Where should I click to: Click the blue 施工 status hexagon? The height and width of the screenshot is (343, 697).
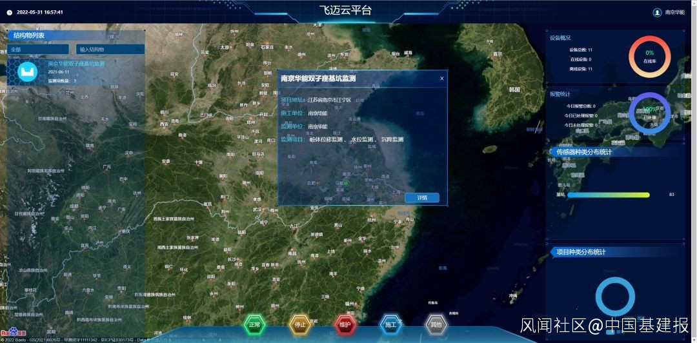pyautogui.click(x=390, y=325)
